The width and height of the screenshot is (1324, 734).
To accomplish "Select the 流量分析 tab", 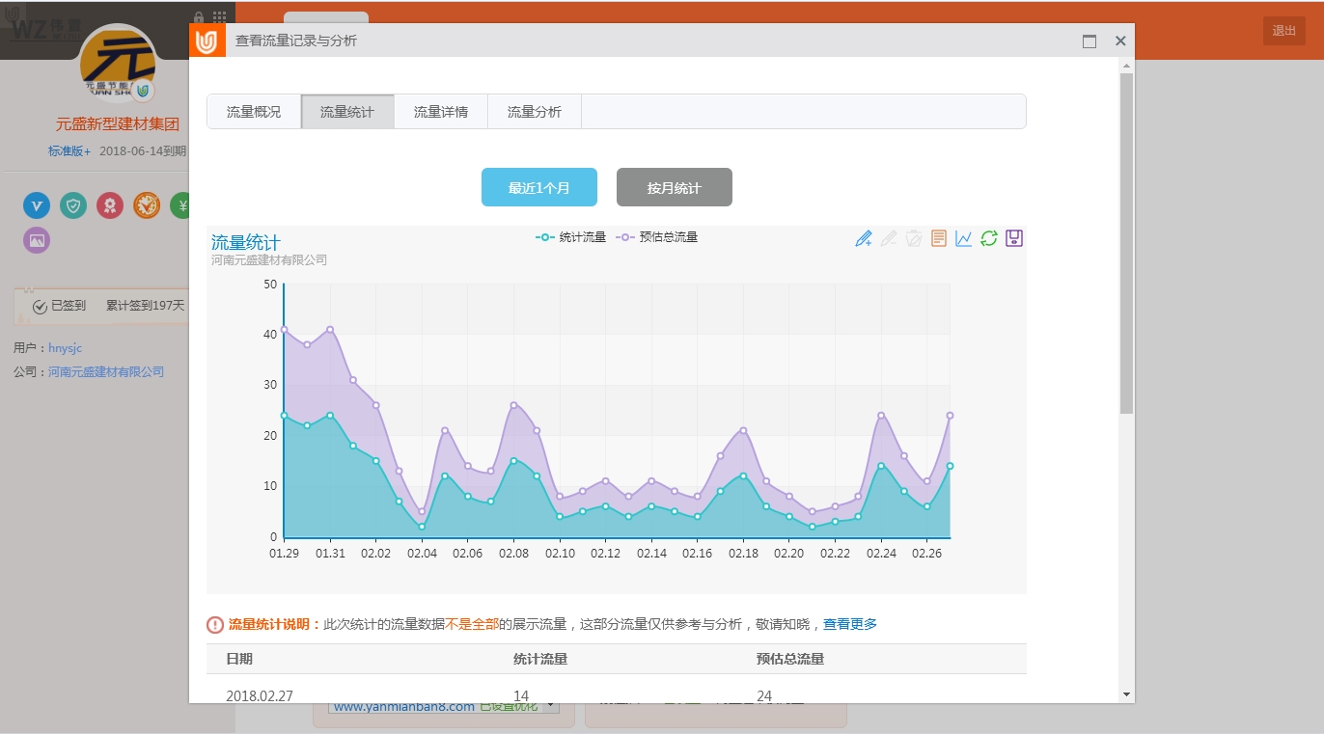I will pyautogui.click(x=535, y=112).
